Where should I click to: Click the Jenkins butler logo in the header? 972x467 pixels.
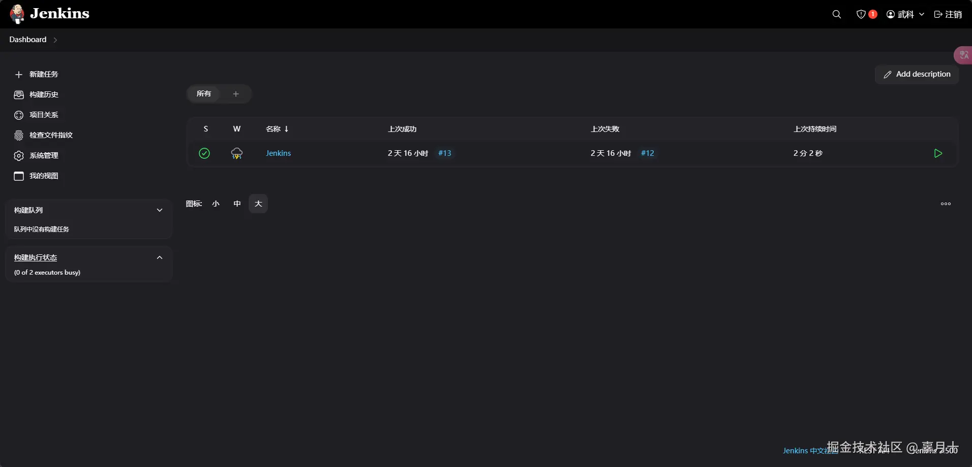pyautogui.click(x=17, y=14)
